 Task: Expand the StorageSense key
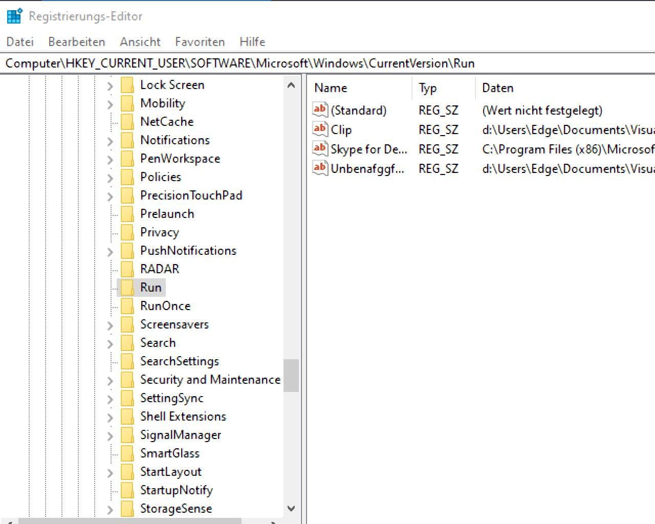click(x=110, y=510)
